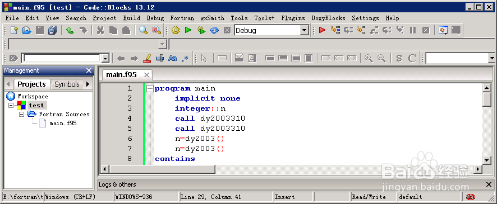Create a new file from the toolbar
The width and height of the screenshot is (497, 204).
tap(14, 30)
